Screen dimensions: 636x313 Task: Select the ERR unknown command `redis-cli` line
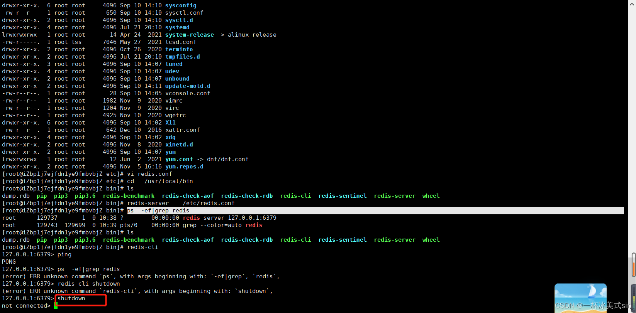137,291
